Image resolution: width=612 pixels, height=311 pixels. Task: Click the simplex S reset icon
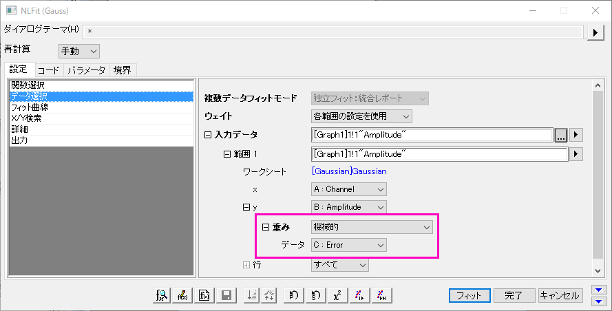coord(316,295)
